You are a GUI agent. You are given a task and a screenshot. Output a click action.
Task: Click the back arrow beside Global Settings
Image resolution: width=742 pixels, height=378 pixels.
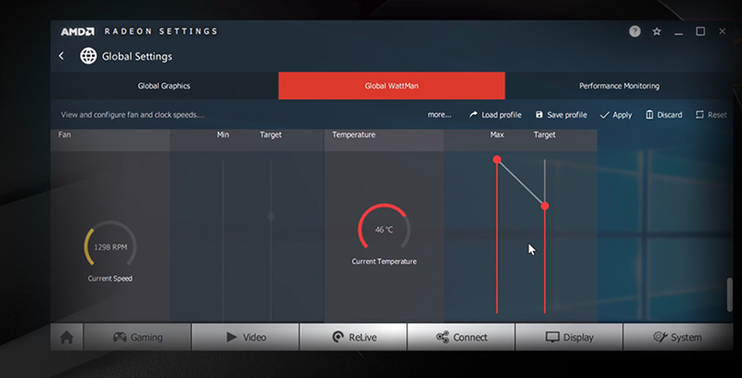[61, 57]
